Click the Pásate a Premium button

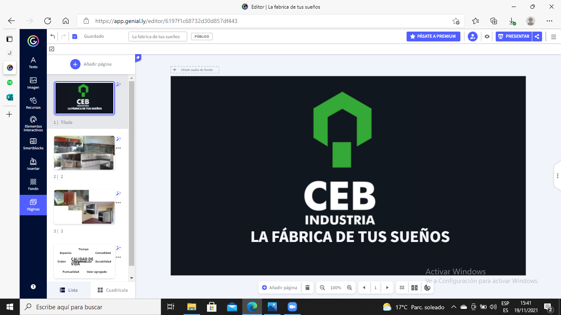(x=433, y=36)
